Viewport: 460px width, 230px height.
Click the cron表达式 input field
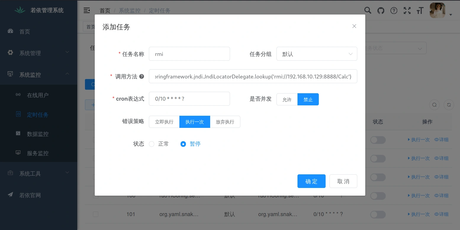(189, 99)
